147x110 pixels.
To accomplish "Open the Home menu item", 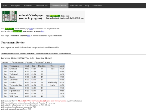I will click(5, 6).
